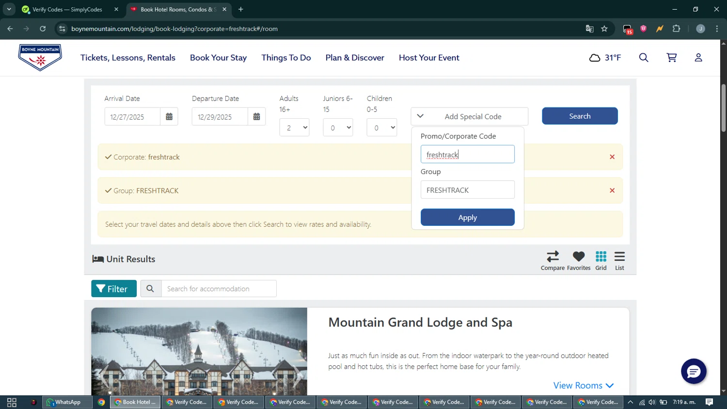The width and height of the screenshot is (727, 409).
Task: Open the Host Your Event menu
Action: click(x=429, y=58)
